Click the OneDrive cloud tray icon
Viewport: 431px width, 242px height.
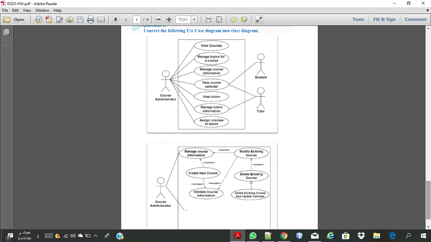(80, 236)
